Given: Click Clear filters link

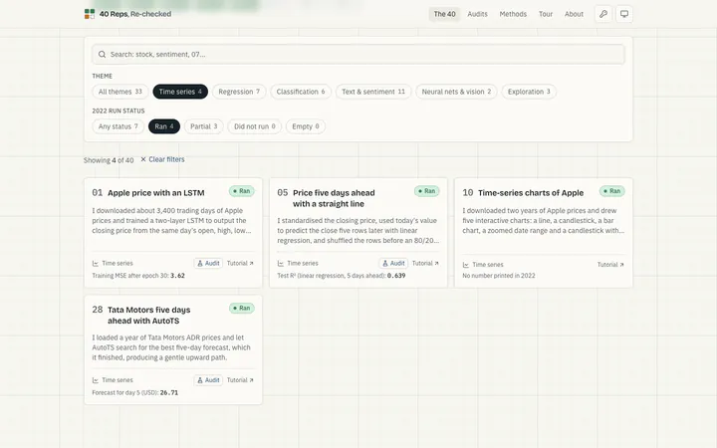Looking at the screenshot, I should [x=166, y=159].
